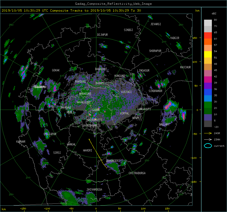Viewport: 227px width, 212px height.
Task: Click the BIJAPUR city label
Action: click(x=102, y=35)
